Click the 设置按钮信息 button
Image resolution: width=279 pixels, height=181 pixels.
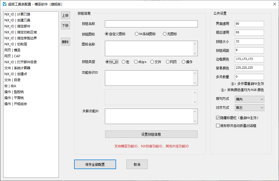click(151, 134)
